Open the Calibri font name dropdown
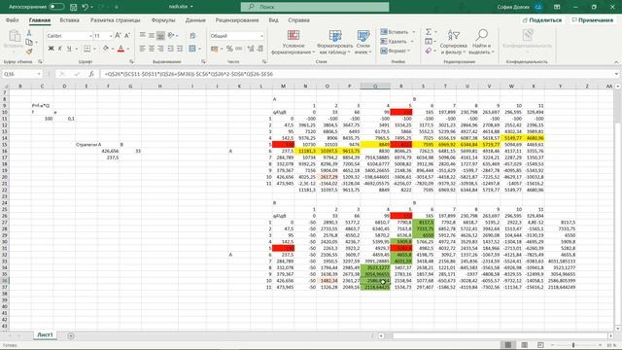 90,36
